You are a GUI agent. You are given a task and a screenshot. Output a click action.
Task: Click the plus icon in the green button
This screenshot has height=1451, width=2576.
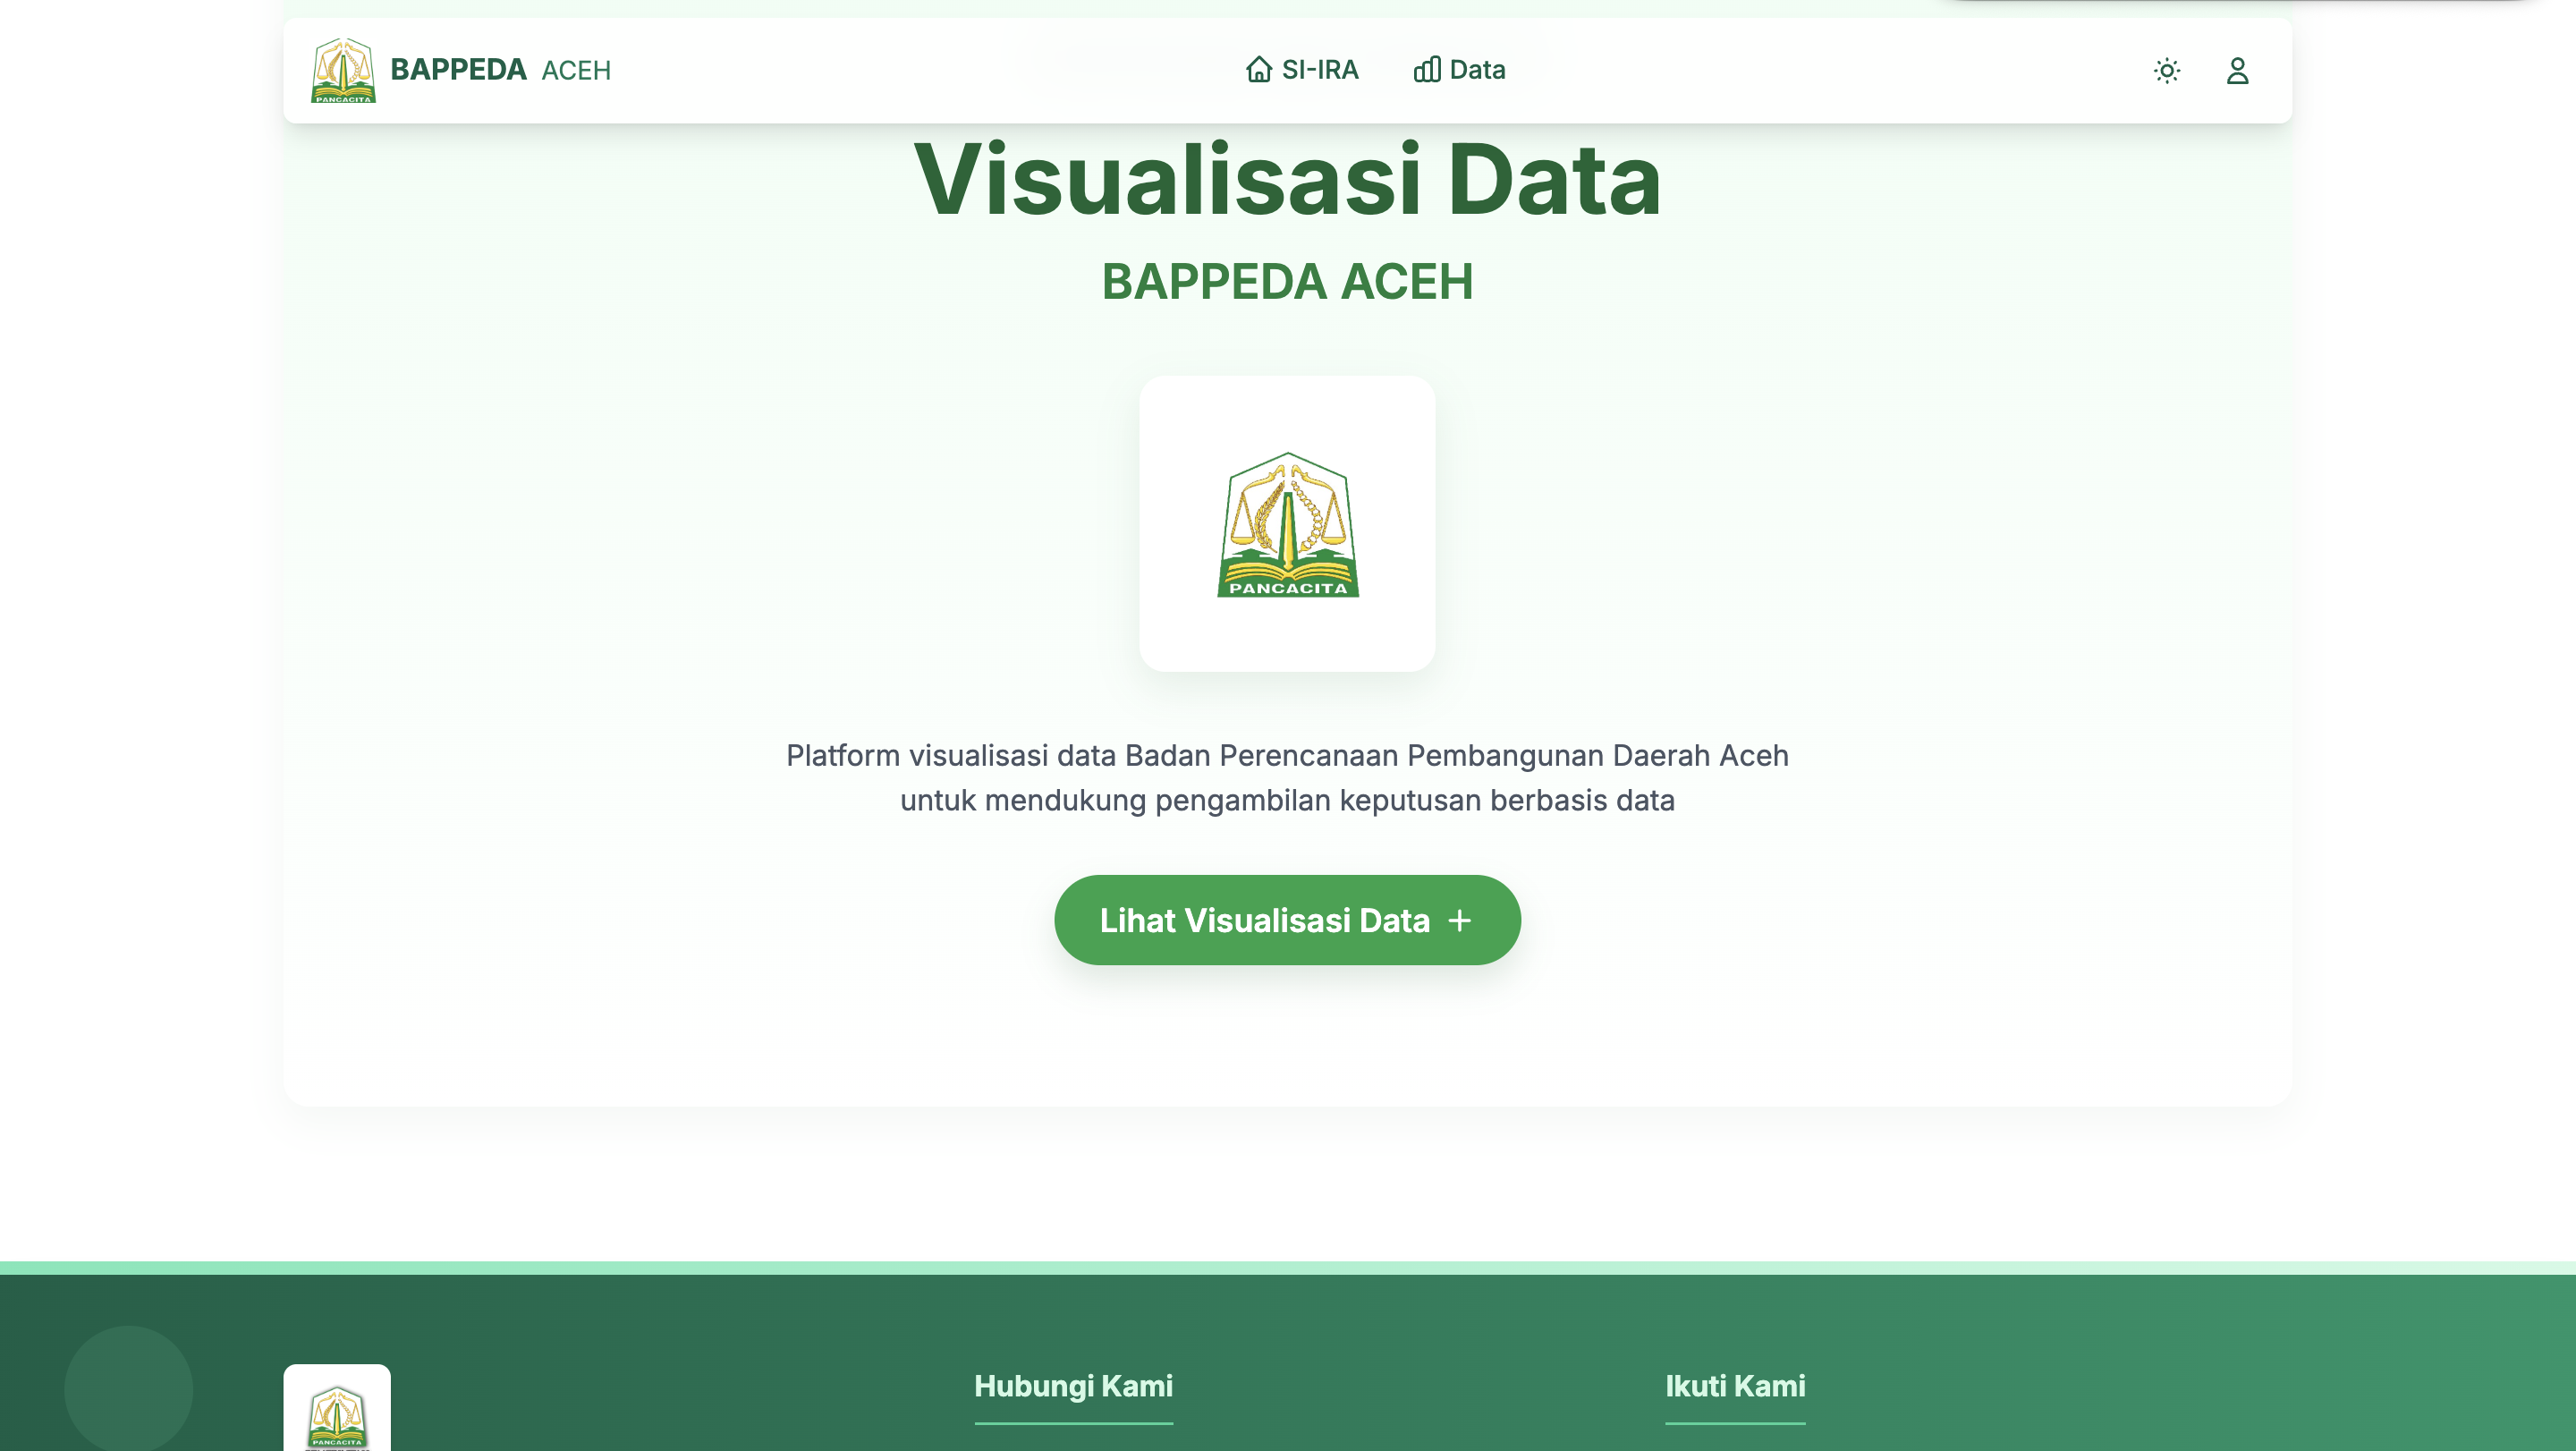[1460, 920]
